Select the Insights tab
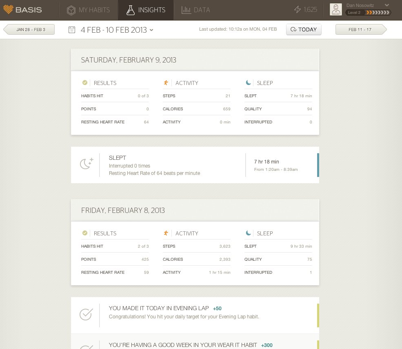 pyautogui.click(x=146, y=10)
